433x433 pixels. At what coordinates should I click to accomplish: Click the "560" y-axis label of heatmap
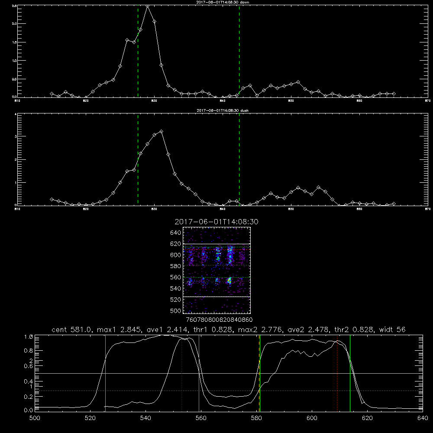tap(176, 277)
